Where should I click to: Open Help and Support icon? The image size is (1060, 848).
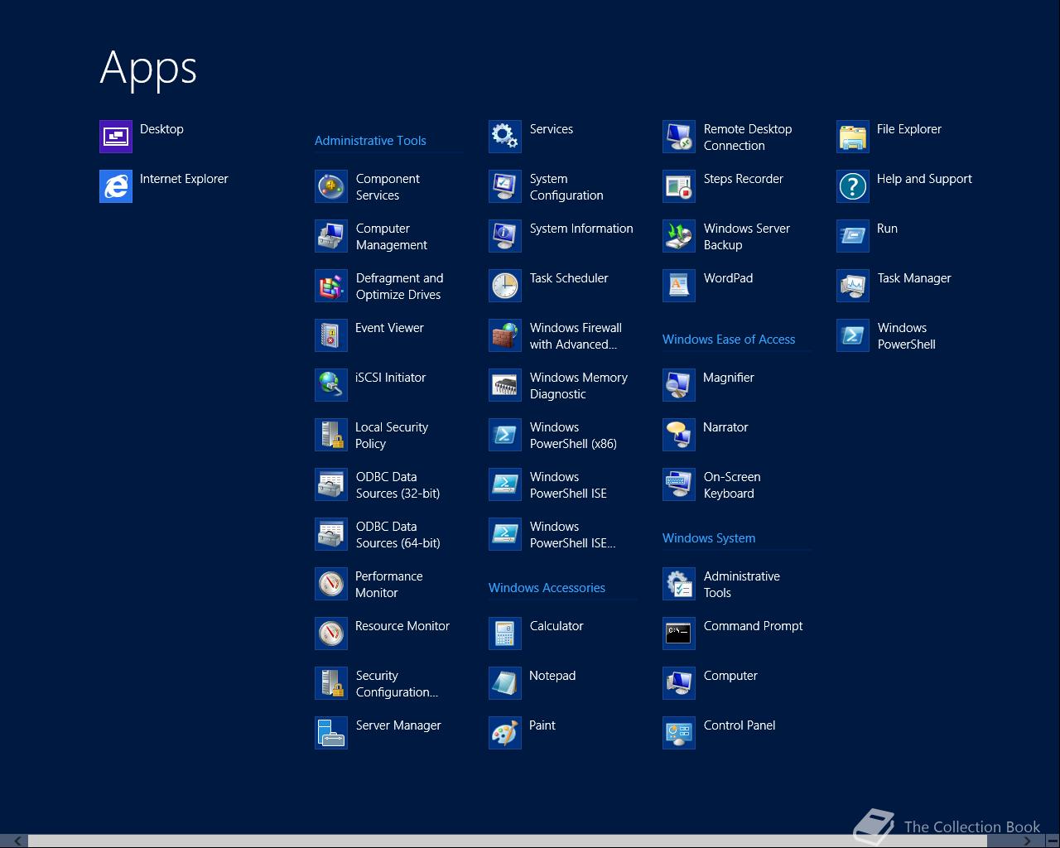point(853,186)
